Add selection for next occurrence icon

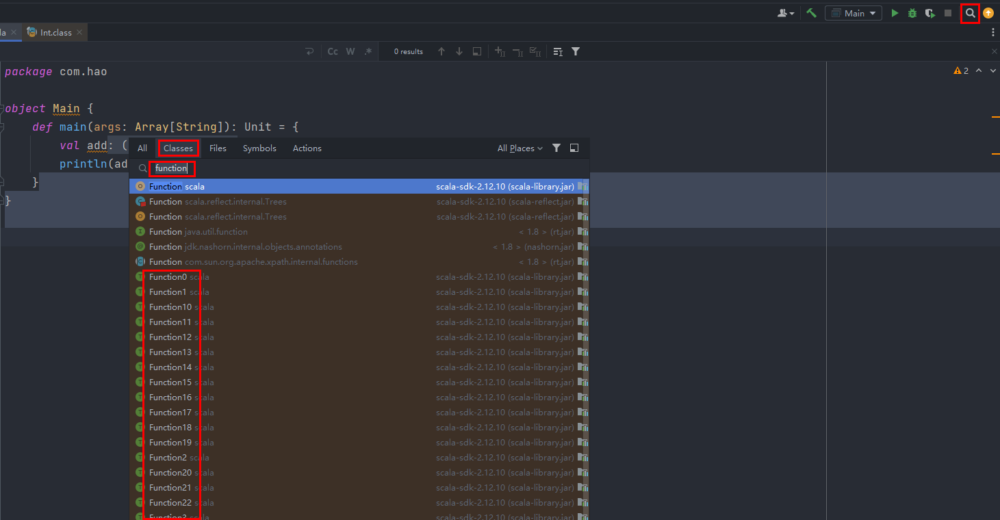click(500, 51)
